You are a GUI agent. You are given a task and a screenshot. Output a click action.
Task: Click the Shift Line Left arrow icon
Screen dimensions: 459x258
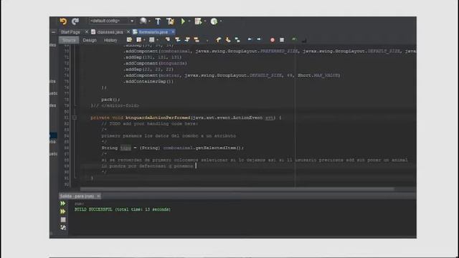click(x=250, y=39)
